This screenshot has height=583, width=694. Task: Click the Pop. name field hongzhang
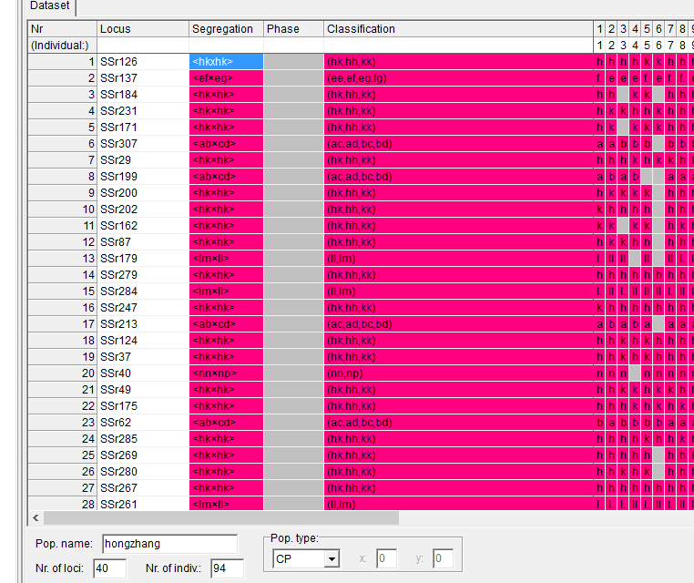pos(169,544)
